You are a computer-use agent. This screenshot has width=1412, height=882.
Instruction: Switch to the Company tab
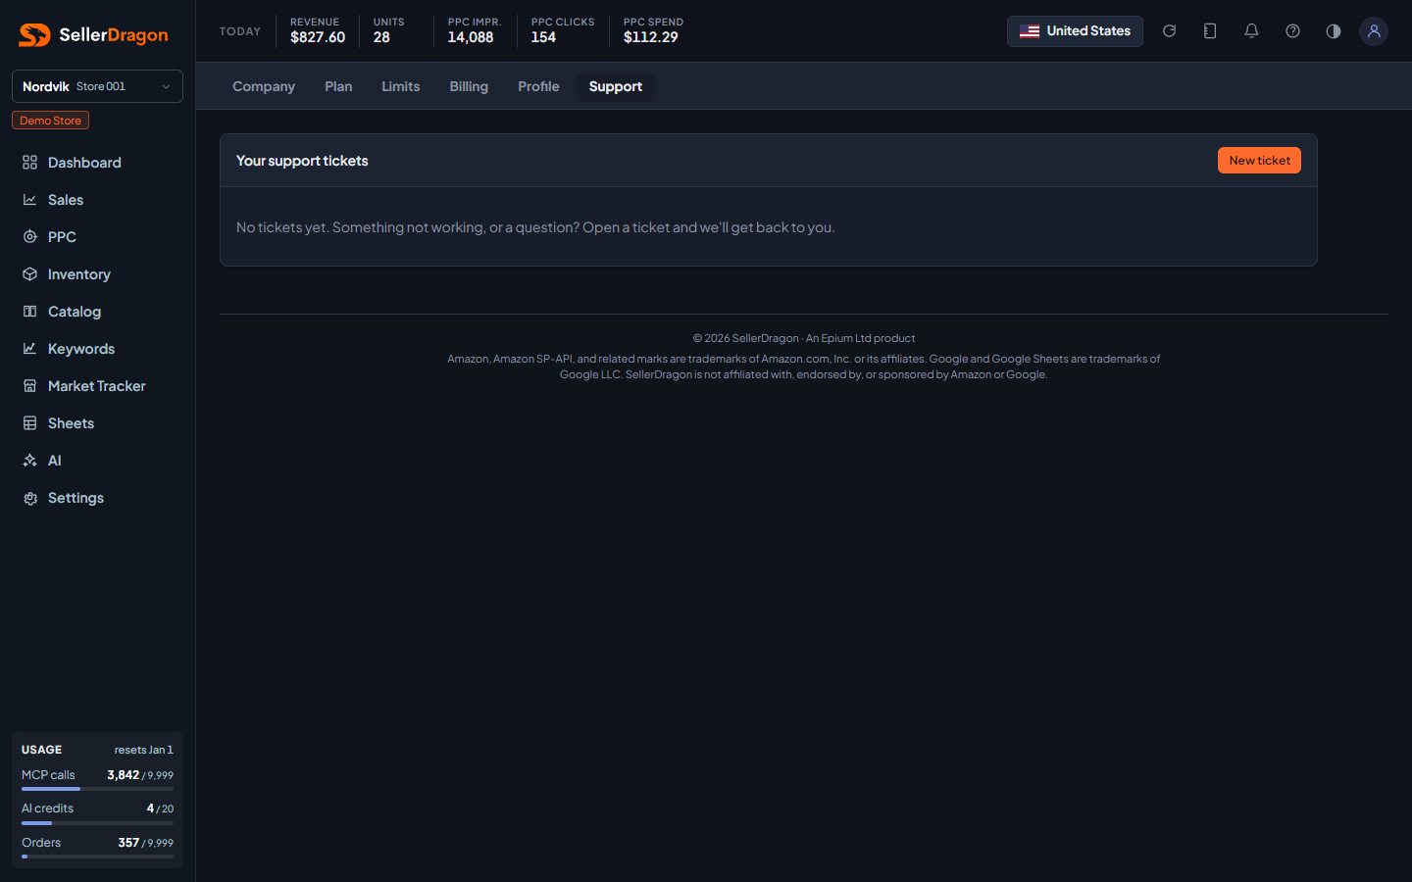click(x=264, y=86)
